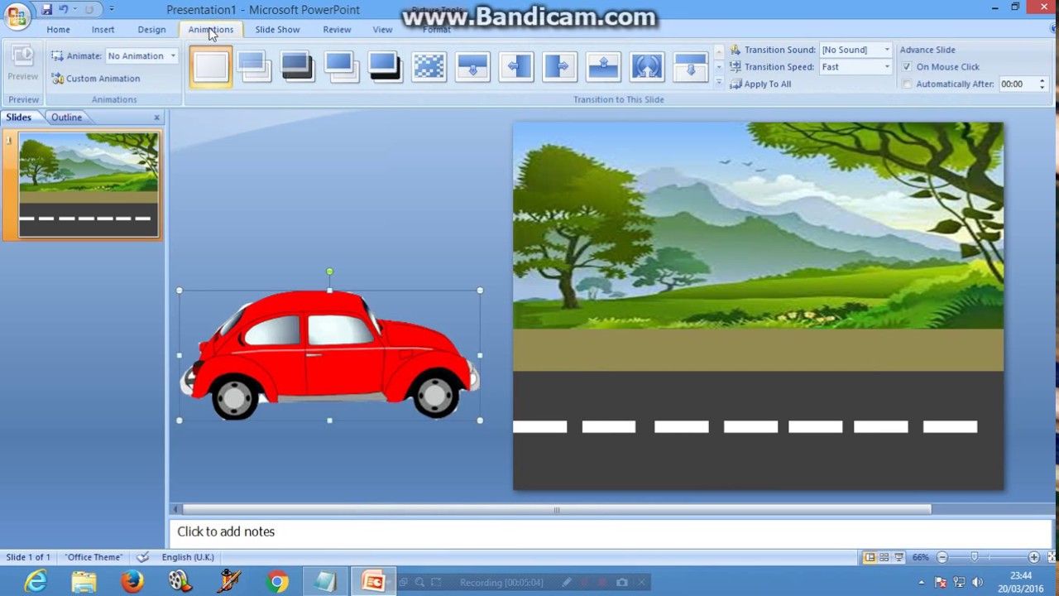Click English (U.K.) language indicator

point(188,557)
